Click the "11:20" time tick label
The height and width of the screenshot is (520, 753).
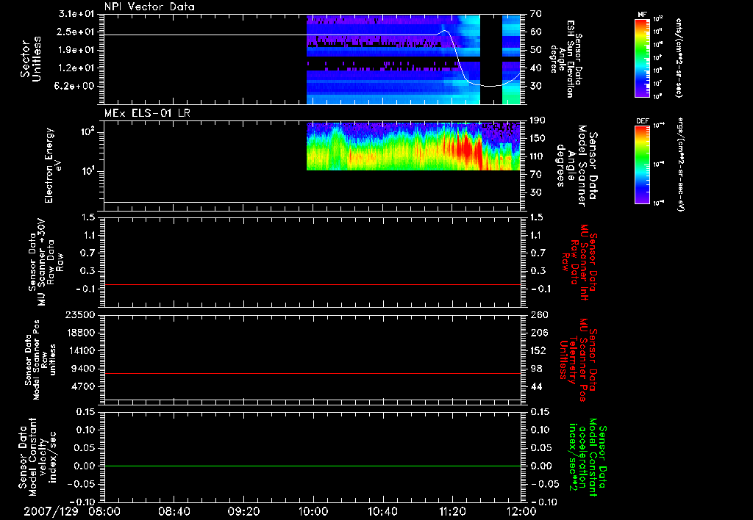coord(452,511)
